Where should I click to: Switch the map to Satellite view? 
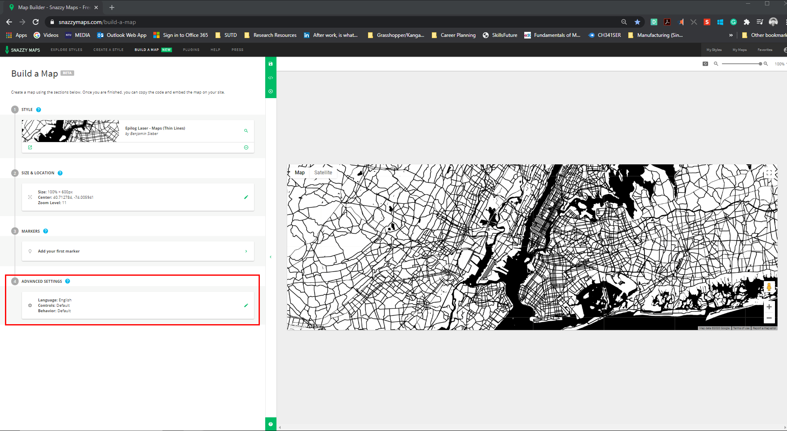pos(323,173)
